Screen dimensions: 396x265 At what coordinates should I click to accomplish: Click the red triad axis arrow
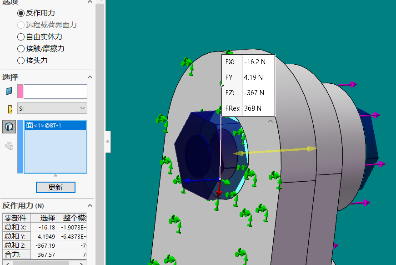pyautogui.click(x=219, y=189)
